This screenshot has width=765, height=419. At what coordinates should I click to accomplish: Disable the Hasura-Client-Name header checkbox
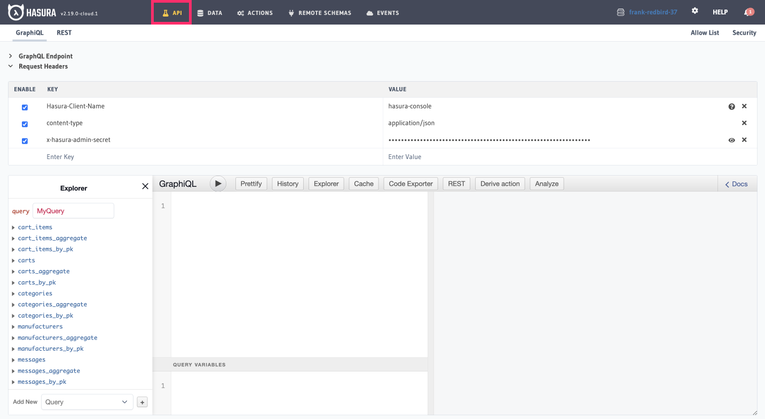click(x=25, y=107)
